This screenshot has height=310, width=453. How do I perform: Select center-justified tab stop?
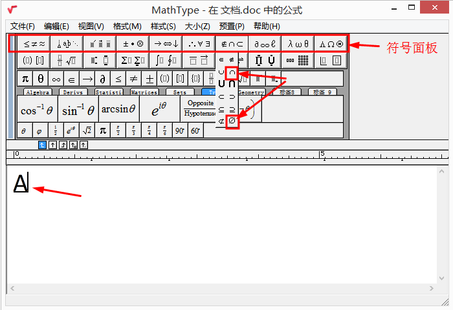point(52,145)
